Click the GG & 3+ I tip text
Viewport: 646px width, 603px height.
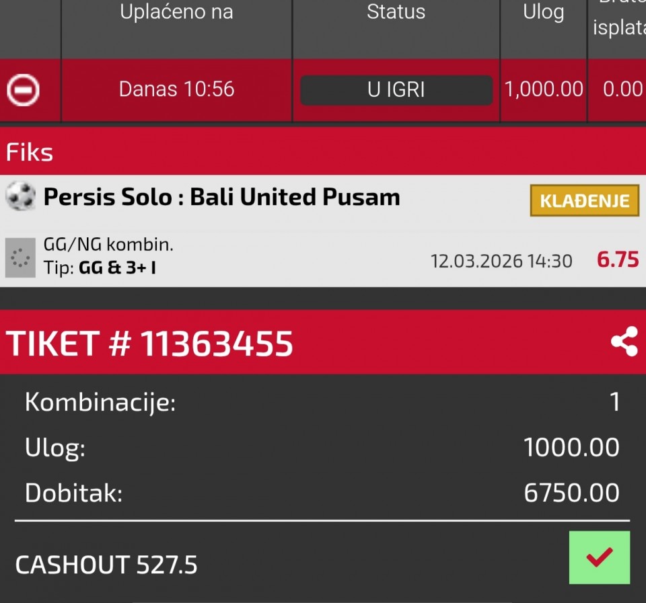(118, 268)
